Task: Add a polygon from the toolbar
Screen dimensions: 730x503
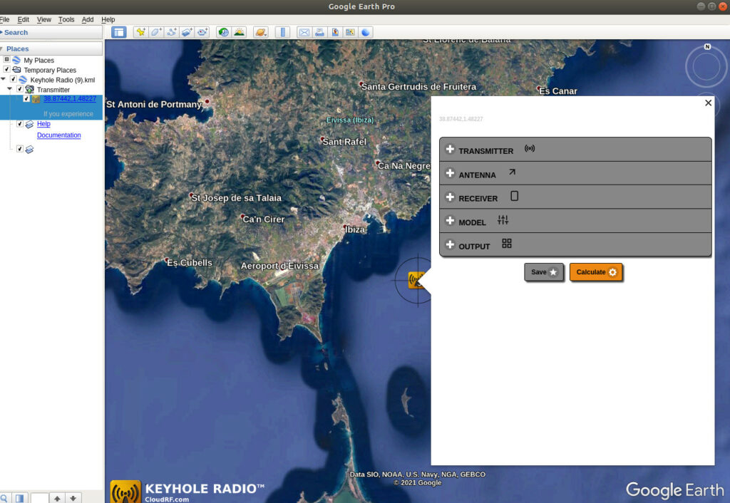Action: tap(156, 32)
